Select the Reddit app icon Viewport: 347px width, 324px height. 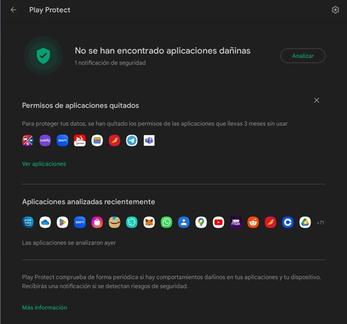[252, 222]
